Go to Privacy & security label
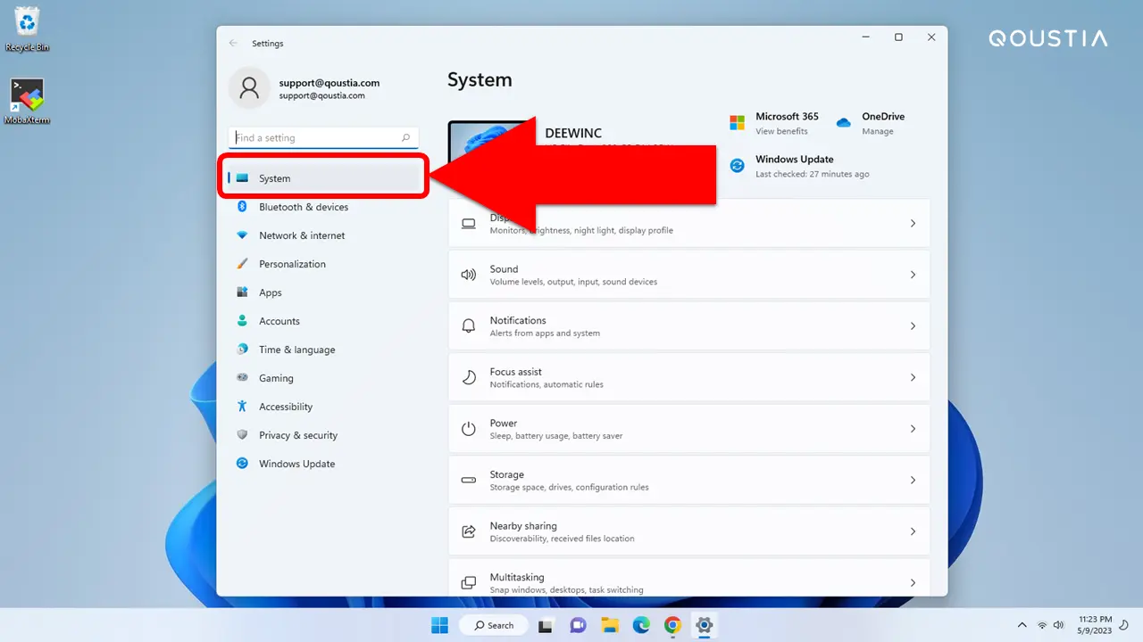 point(298,435)
